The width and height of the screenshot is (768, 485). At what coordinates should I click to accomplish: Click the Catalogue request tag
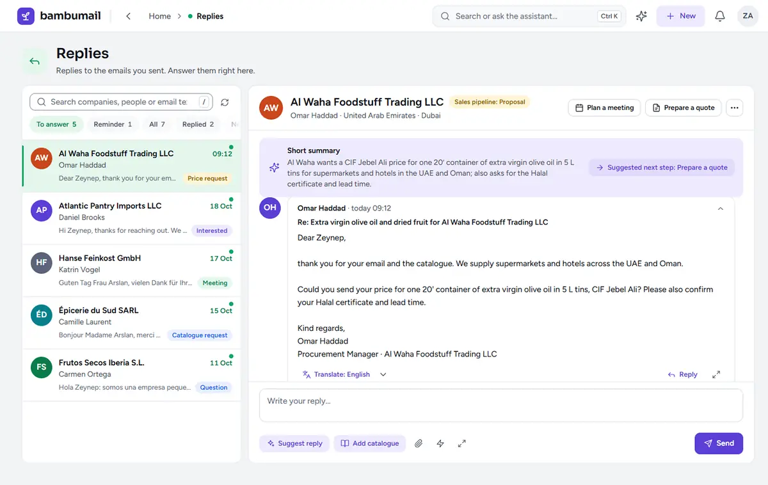(200, 335)
